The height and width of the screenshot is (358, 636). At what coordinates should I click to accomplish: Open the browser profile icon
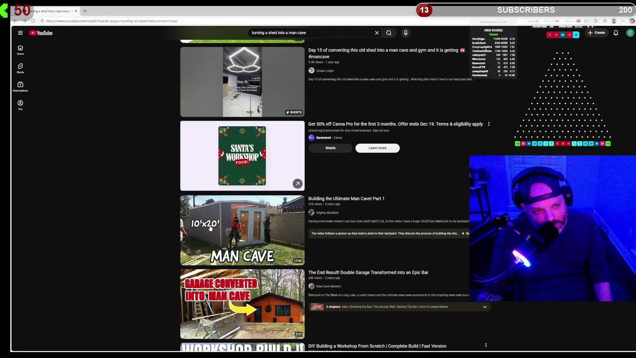click(x=614, y=21)
